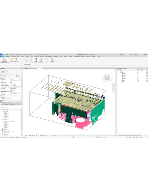This screenshot has height=192, width=148.
Task: Uncheck the Ceiling mesh category
Action: pos(122,74)
